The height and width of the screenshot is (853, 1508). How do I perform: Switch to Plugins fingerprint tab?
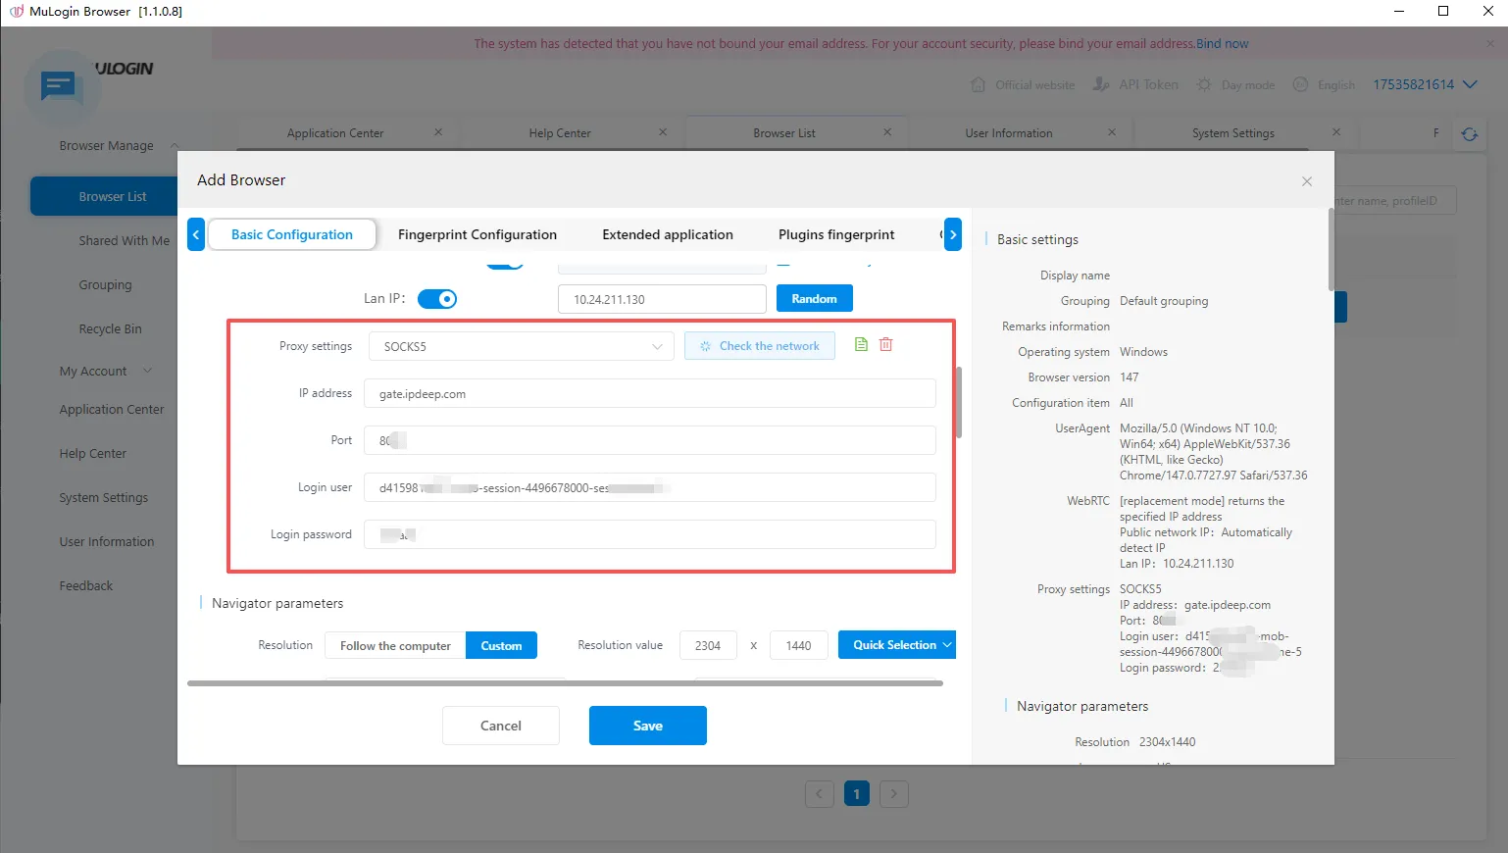836,234
